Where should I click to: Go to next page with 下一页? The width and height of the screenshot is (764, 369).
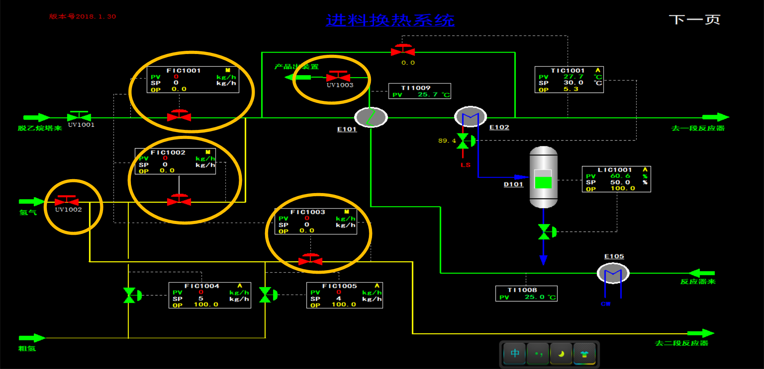pyautogui.click(x=695, y=19)
